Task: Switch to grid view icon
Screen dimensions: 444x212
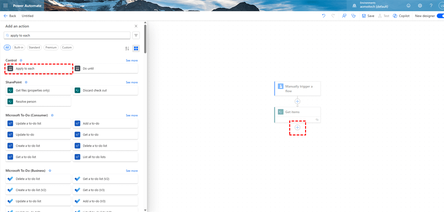Action: [136, 48]
